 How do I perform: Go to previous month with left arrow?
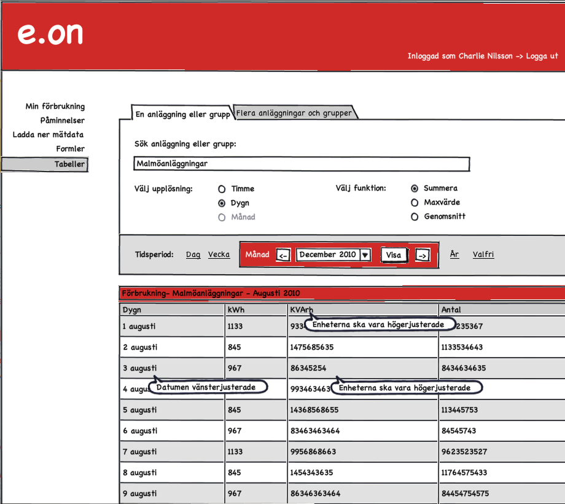[x=283, y=255]
